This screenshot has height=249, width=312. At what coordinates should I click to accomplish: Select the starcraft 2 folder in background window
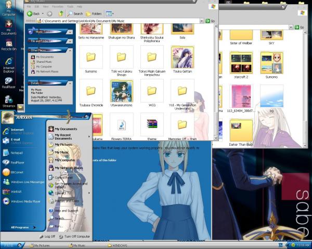pyautogui.click(x=241, y=64)
